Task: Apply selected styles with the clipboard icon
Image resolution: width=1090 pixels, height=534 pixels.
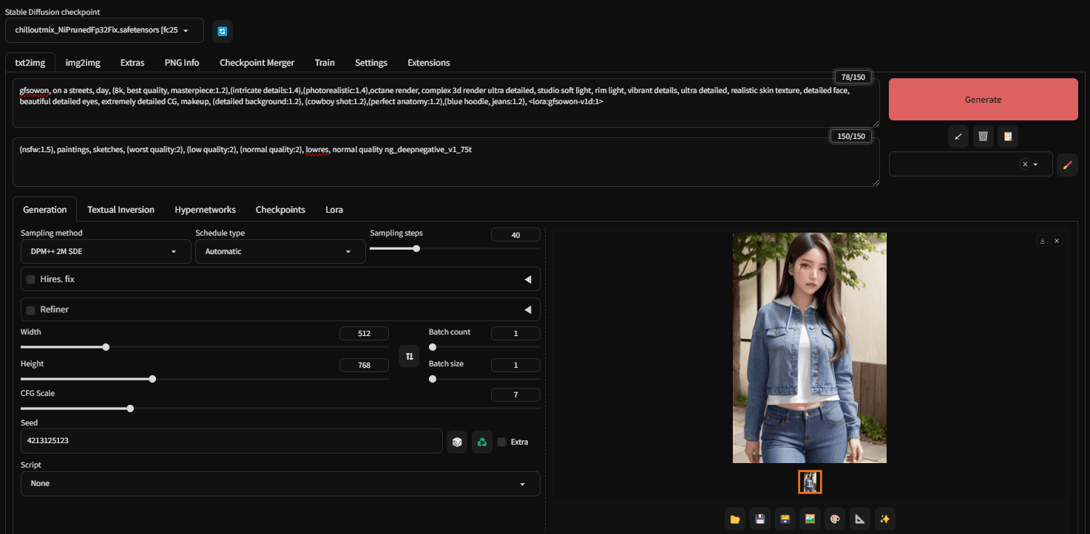Action: [x=1007, y=136]
